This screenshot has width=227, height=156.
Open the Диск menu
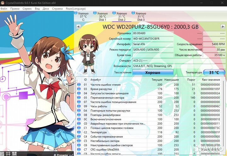[46, 8]
